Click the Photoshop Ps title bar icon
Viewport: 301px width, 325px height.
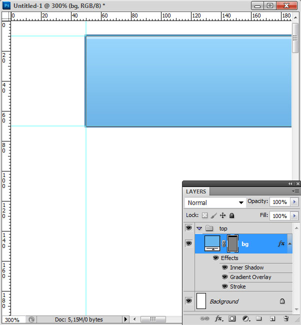click(x=6, y=5)
